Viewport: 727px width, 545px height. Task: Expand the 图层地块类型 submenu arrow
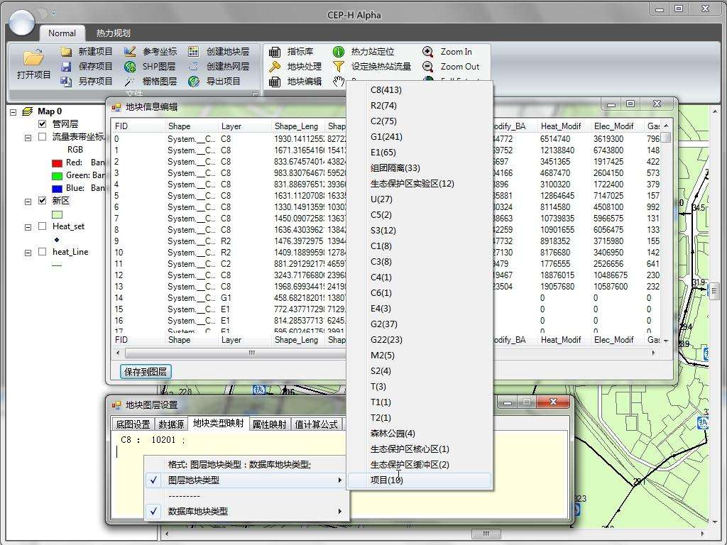340,480
